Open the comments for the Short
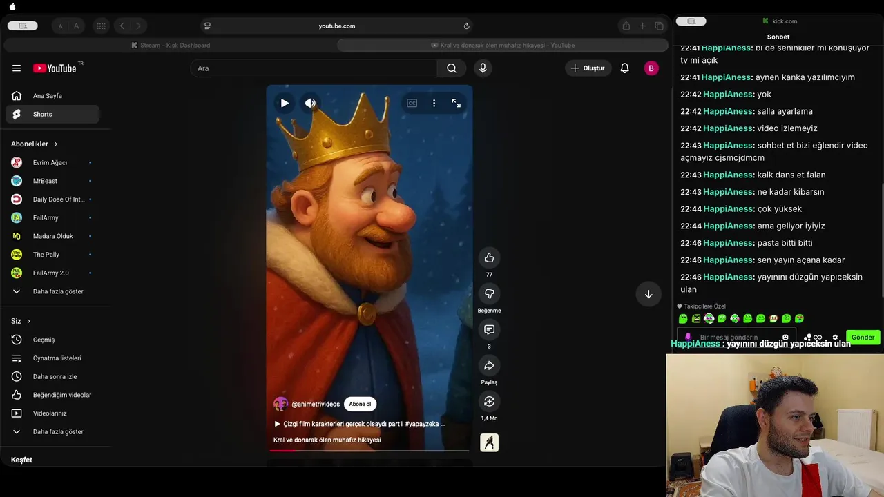Image resolution: width=884 pixels, height=497 pixels. pos(489,329)
